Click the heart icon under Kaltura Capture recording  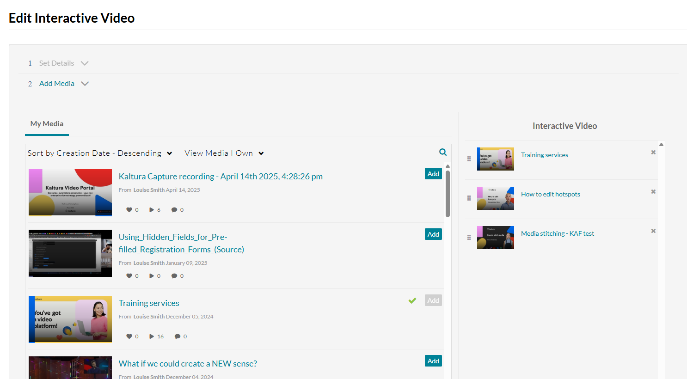click(x=129, y=210)
